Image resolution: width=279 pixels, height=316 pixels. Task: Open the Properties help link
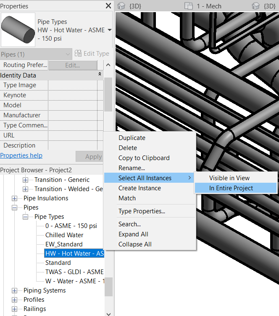[21, 155]
